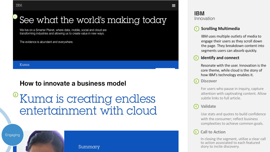Click paragraph starting 'In closing the segment'
The height and width of the screenshot is (152, 270).
coord(233,143)
